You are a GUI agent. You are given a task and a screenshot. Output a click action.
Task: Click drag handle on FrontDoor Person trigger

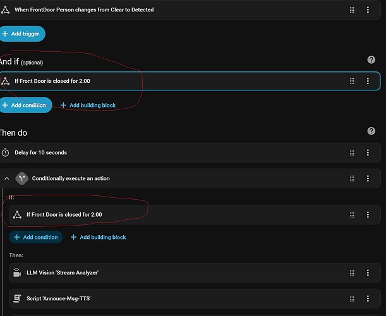click(x=353, y=10)
